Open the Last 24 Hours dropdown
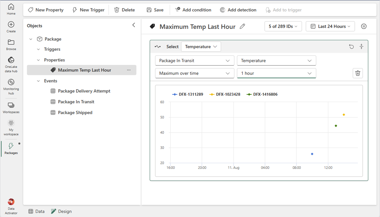 (x=330, y=26)
